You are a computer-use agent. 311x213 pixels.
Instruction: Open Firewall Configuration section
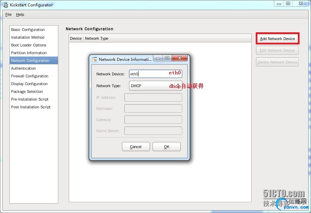click(x=34, y=76)
